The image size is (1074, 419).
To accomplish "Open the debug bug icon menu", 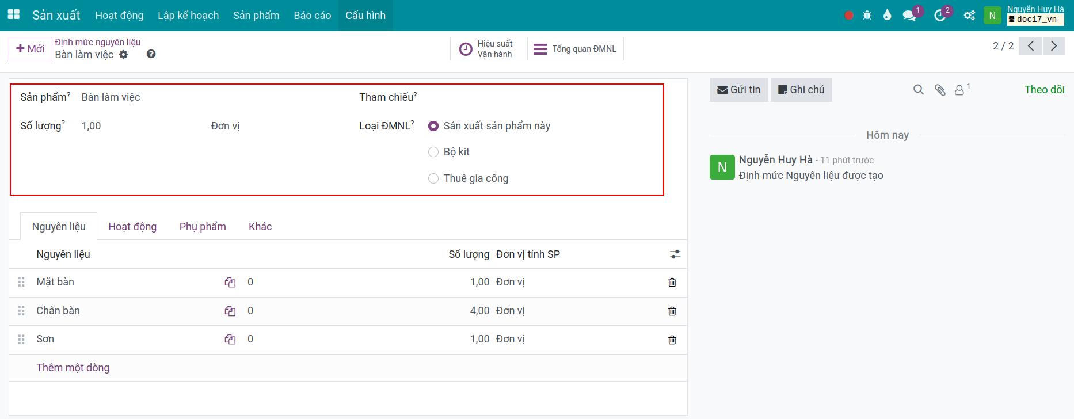I will tap(867, 16).
